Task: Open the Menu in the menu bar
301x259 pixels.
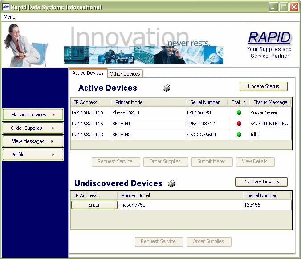Action: click(x=9, y=17)
